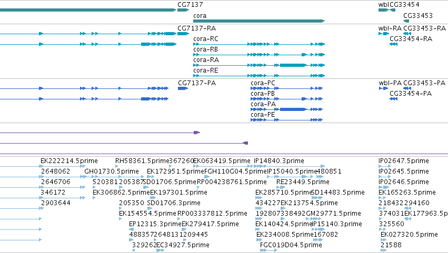Click the large coding exon of cora-PA
This screenshot has height=253, width=448.
293,109
